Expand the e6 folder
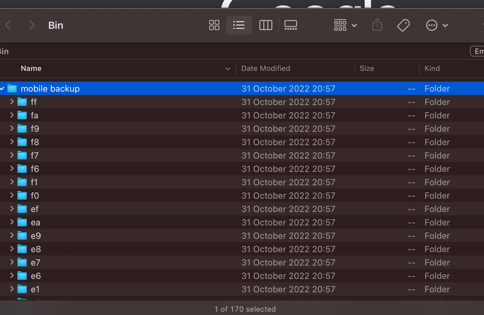 [12, 276]
